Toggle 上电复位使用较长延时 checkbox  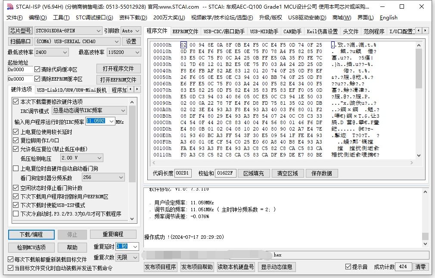click(x=16, y=131)
